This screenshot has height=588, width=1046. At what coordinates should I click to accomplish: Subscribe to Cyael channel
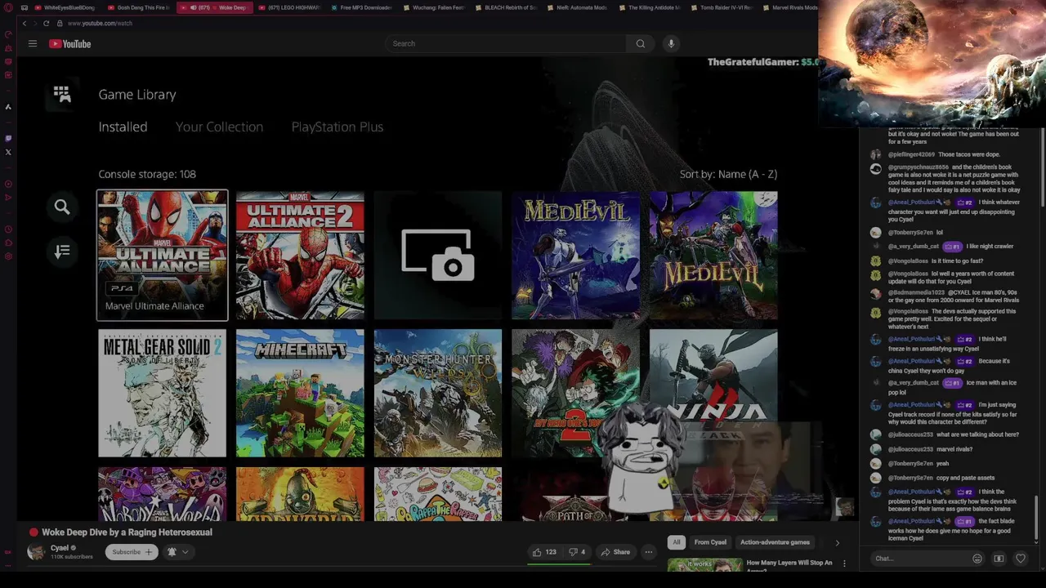[132, 552]
